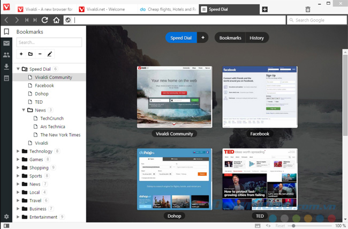
Task: Click the Reload page button
Action: point(44,20)
